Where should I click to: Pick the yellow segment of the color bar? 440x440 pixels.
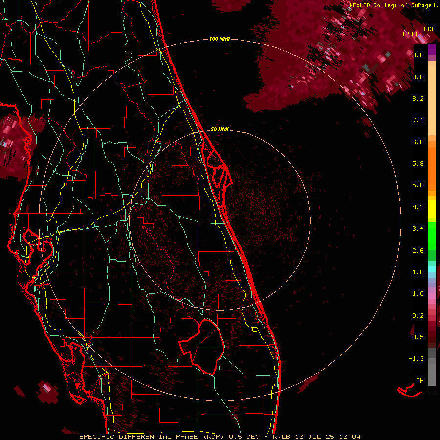432,209
